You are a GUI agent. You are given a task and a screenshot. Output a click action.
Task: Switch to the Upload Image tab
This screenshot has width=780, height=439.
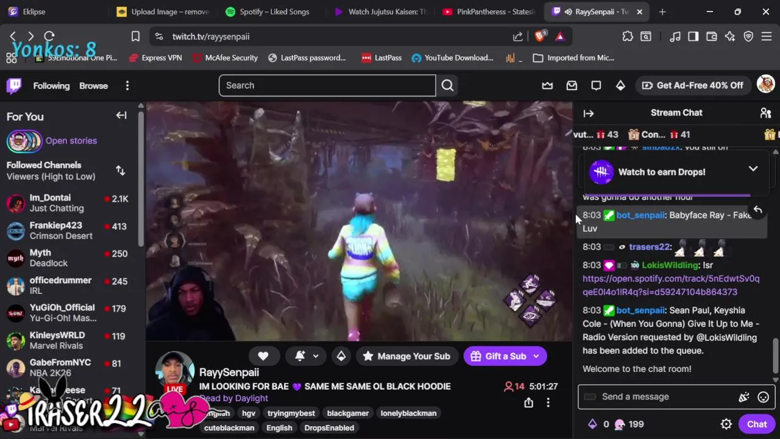(163, 12)
